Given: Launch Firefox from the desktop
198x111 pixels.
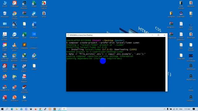Looking at the screenshot, I should [5, 77].
